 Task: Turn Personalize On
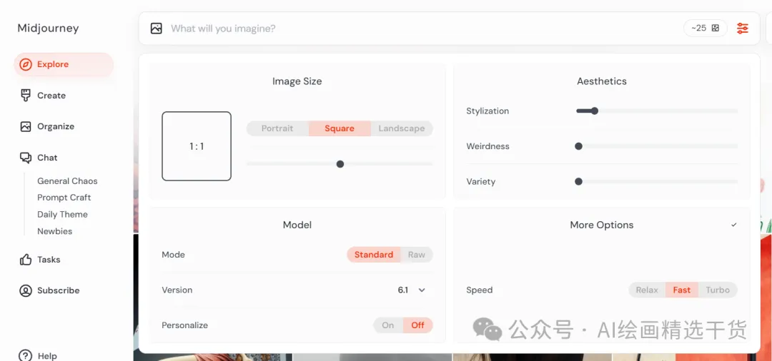(x=388, y=325)
